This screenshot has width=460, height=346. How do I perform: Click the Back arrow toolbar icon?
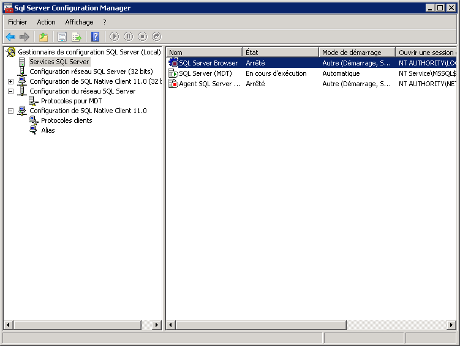coord(10,37)
